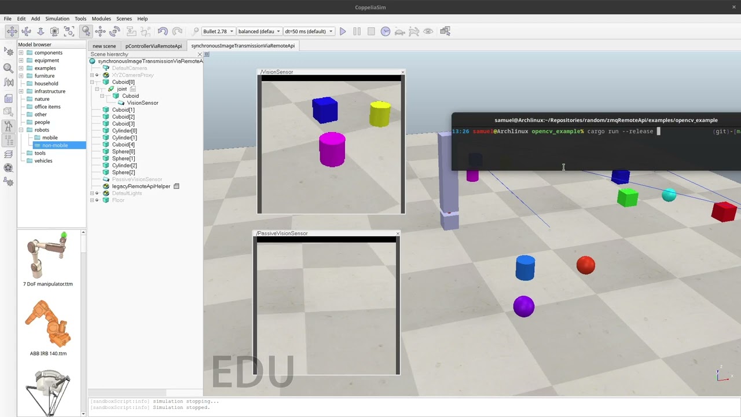Click the fit-to-view toolbar icon
Screen dimensions: 741x417
(69, 31)
